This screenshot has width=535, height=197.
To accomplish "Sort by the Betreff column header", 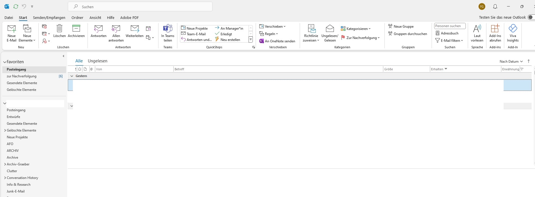I will [x=278, y=69].
